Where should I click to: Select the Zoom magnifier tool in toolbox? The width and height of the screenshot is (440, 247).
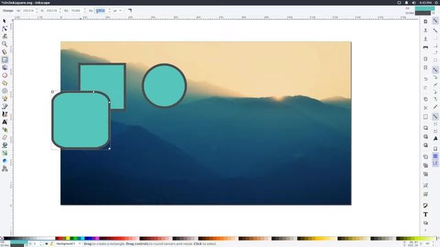5,44
